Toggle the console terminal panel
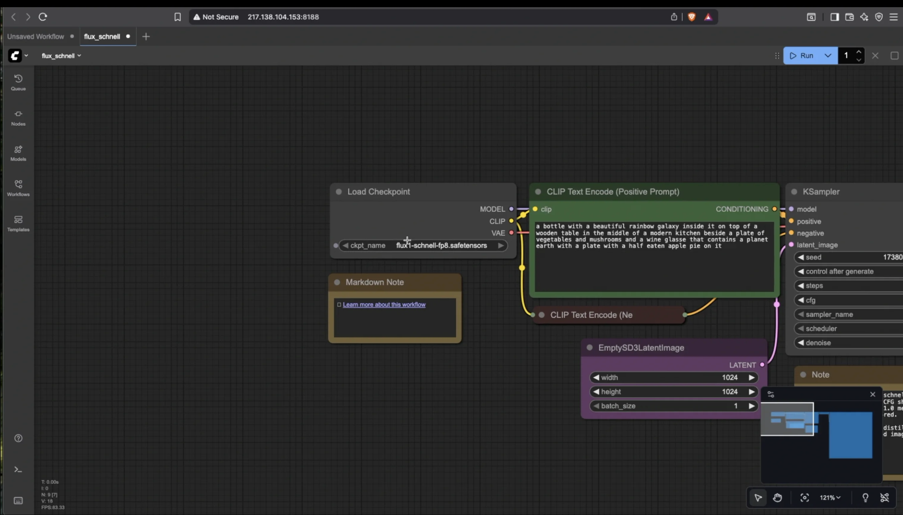Screen dimensions: 903x515 18,469
